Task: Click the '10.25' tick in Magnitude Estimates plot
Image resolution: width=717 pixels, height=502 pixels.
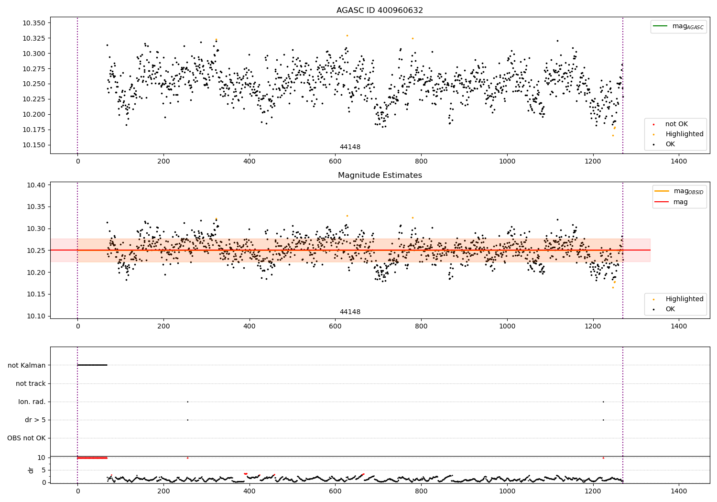Action: [36, 251]
